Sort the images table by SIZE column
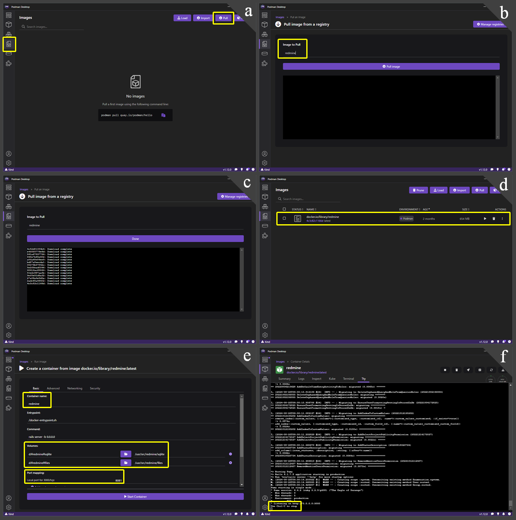This screenshot has width=516, height=520. coord(465,209)
